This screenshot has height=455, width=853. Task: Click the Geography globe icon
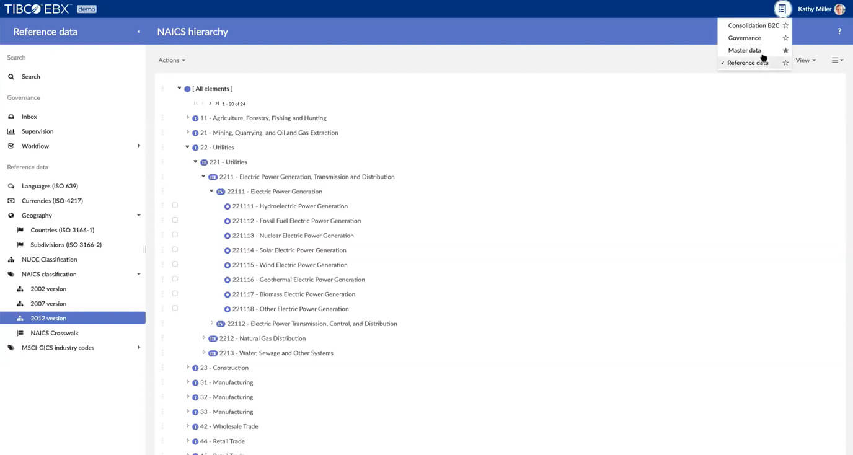pos(11,216)
